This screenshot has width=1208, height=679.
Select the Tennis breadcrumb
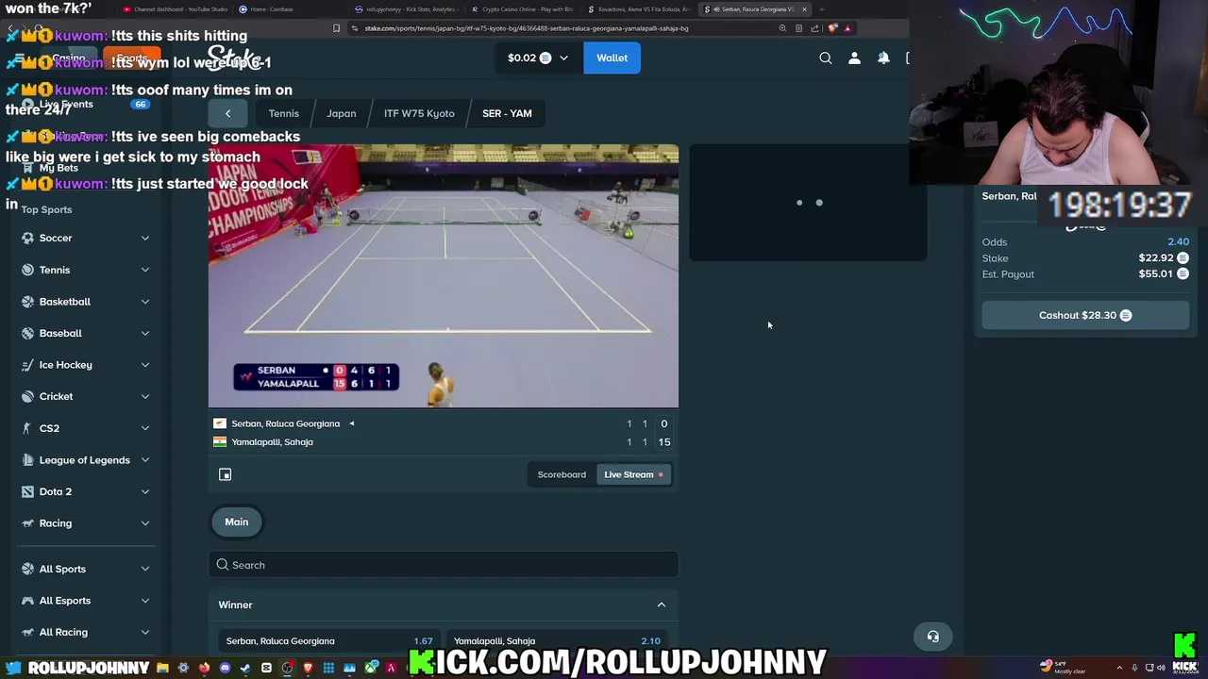tap(283, 113)
